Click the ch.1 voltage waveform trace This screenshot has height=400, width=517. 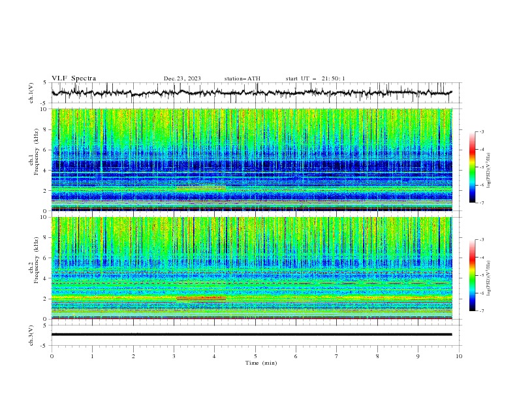click(251, 93)
